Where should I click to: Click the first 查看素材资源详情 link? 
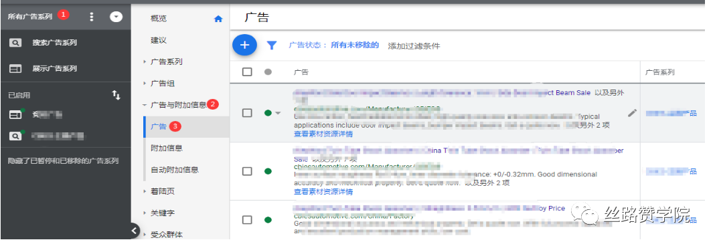point(323,134)
